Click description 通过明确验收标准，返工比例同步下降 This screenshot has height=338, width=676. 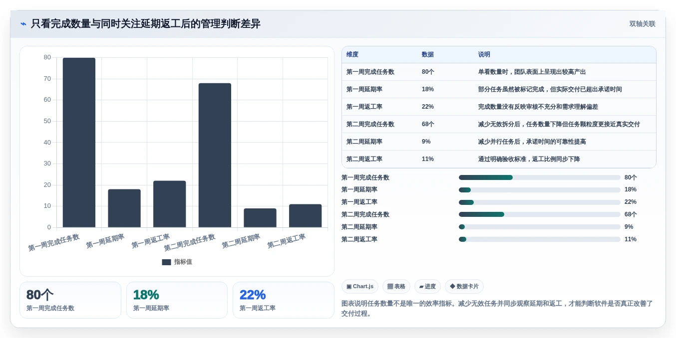(529, 159)
